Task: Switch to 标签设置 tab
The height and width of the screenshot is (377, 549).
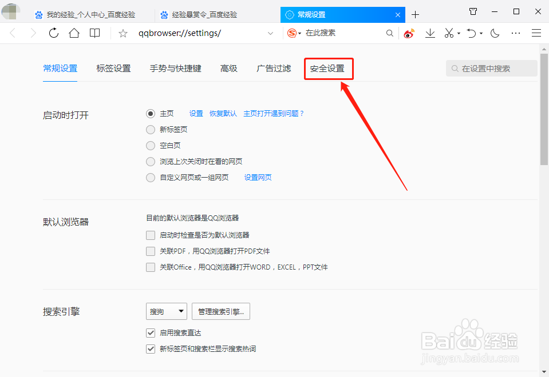Action: click(x=113, y=69)
